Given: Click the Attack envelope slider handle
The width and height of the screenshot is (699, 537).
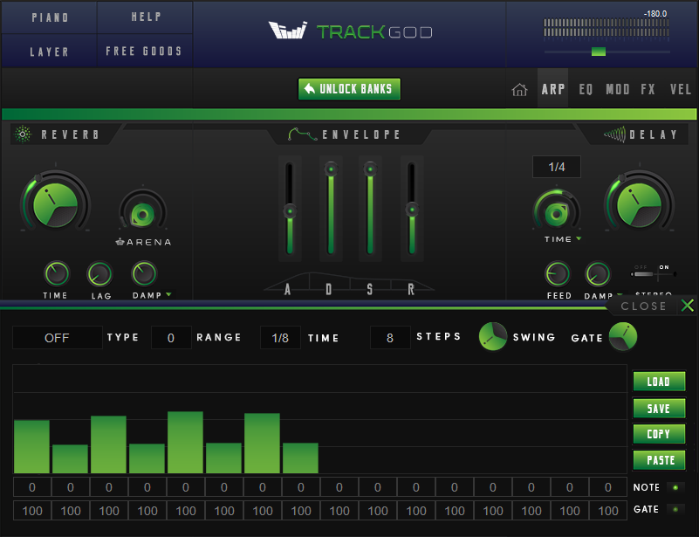Looking at the screenshot, I should [290, 211].
